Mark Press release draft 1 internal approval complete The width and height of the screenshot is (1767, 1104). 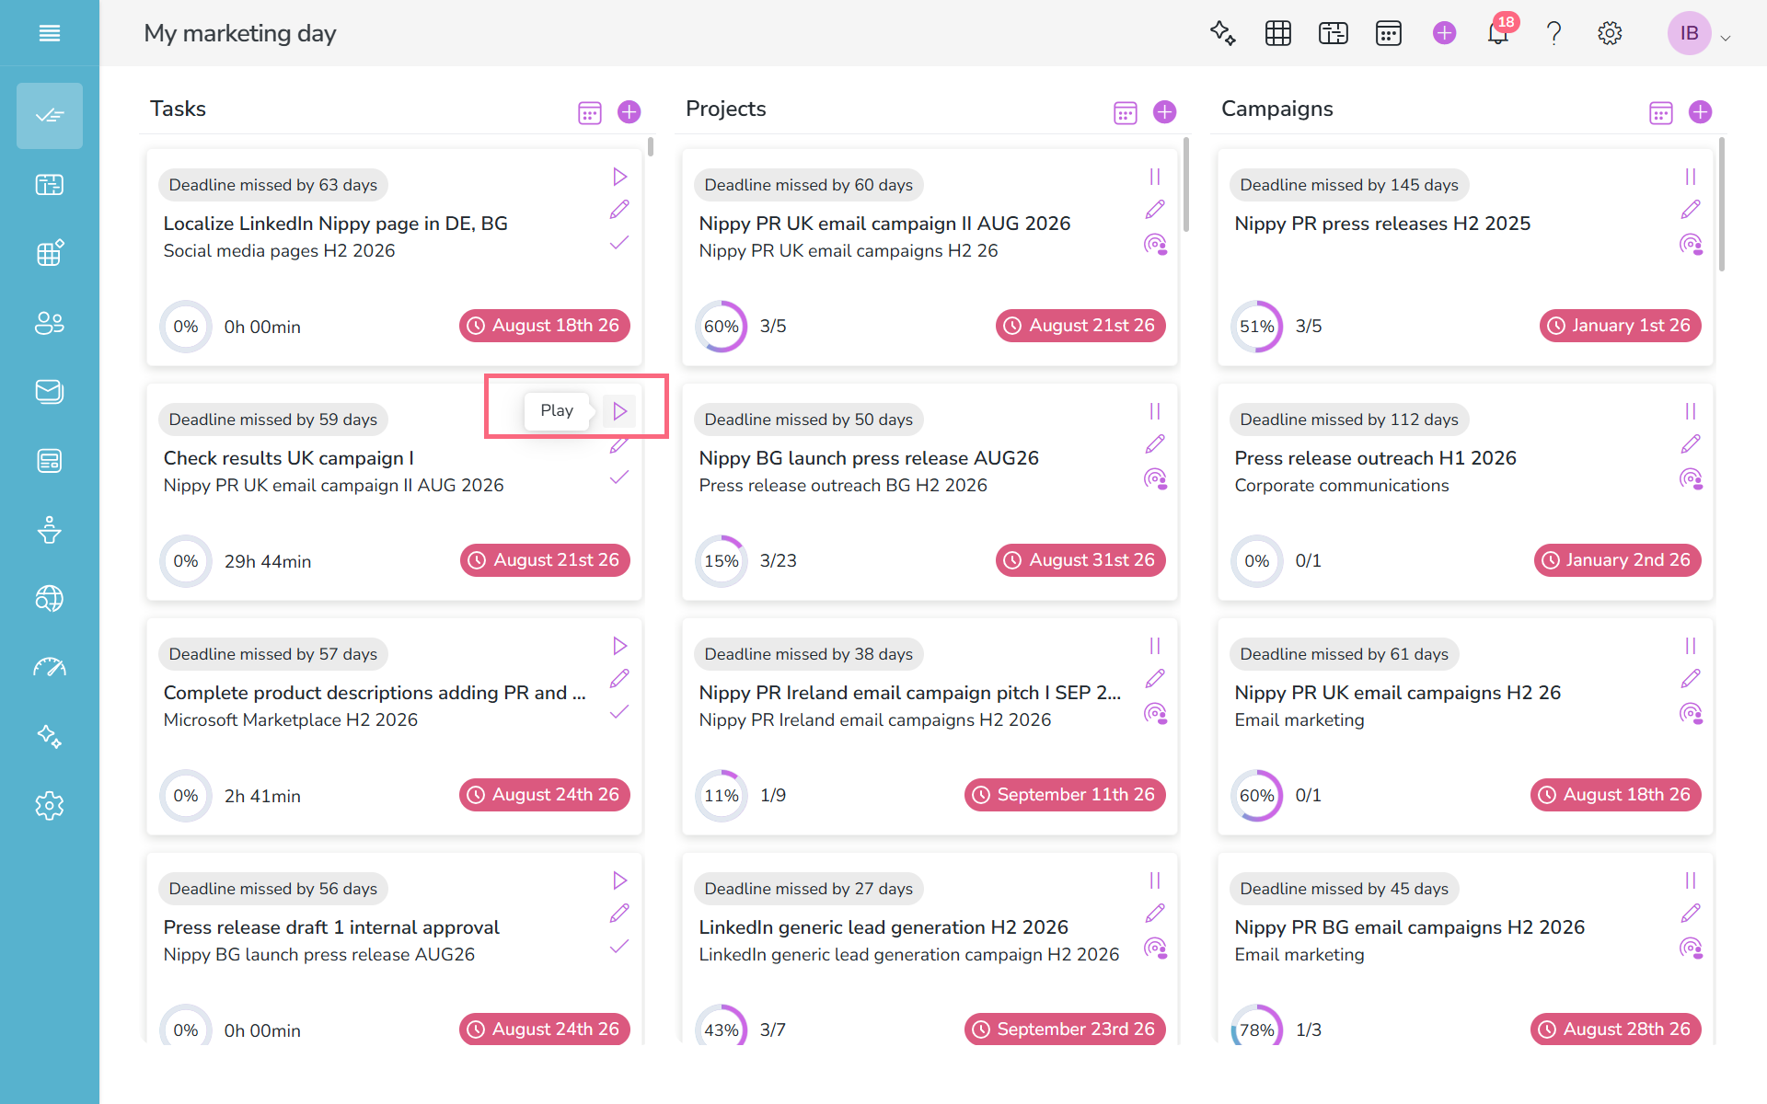(619, 947)
